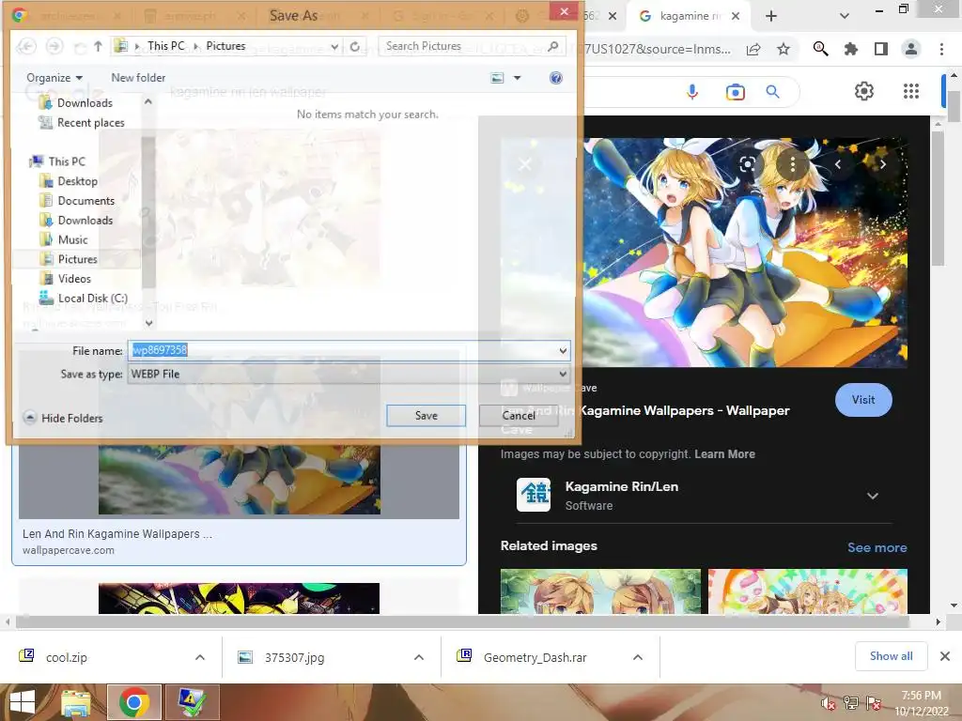Open File Explorer from the taskbar
This screenshot has width=962, height=721.
tap(76, 702)
